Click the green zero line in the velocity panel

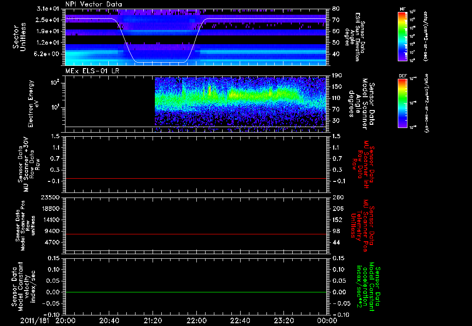click(195, 292)
